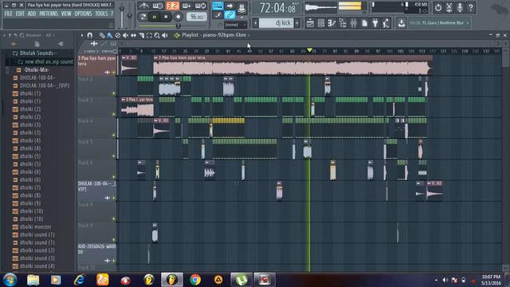Open the EDIT menu
Screen dimensions: 510x287
point(20,14)
